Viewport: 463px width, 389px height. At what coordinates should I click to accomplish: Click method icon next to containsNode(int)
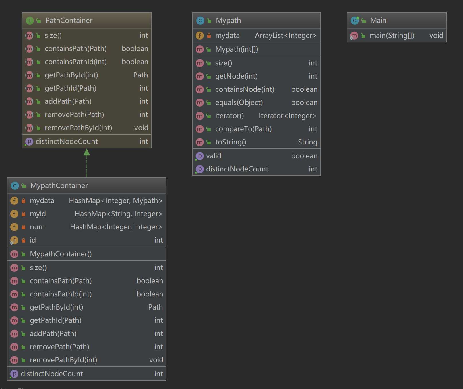point(199,89)
